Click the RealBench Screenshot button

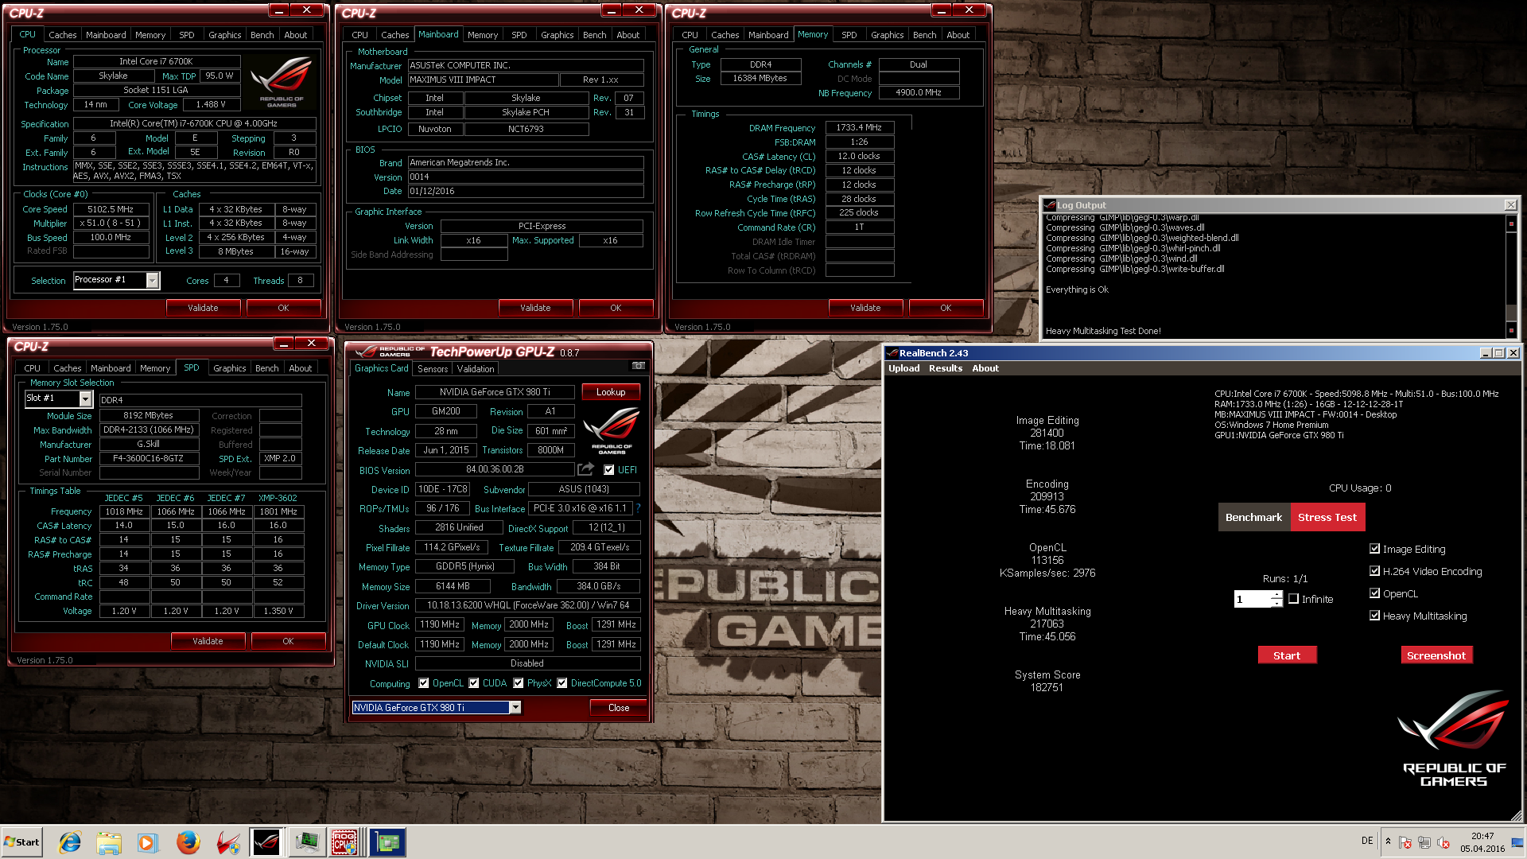(x=1436, y=655)
